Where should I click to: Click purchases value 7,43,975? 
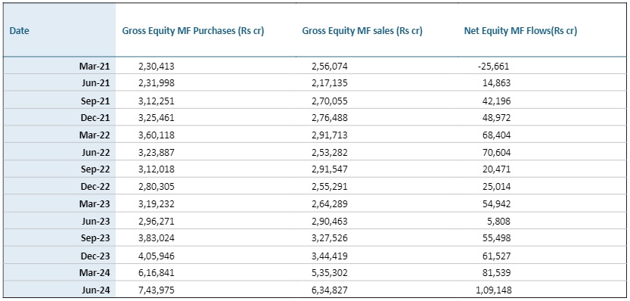click(x=157, y=290)
